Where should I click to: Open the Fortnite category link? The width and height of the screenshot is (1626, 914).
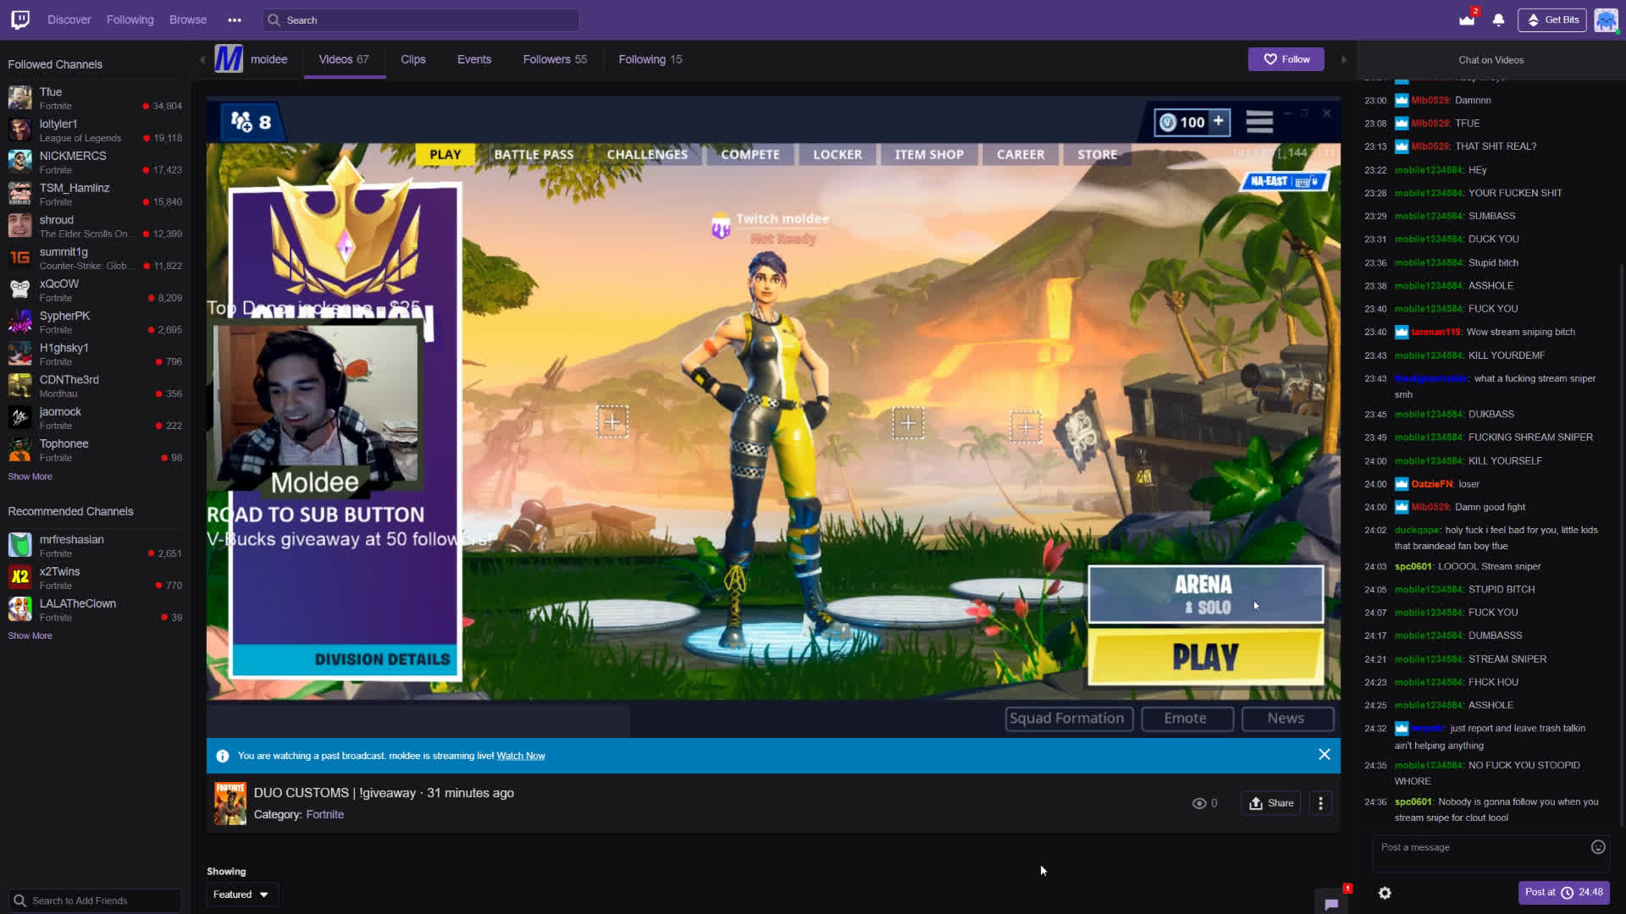325,813
